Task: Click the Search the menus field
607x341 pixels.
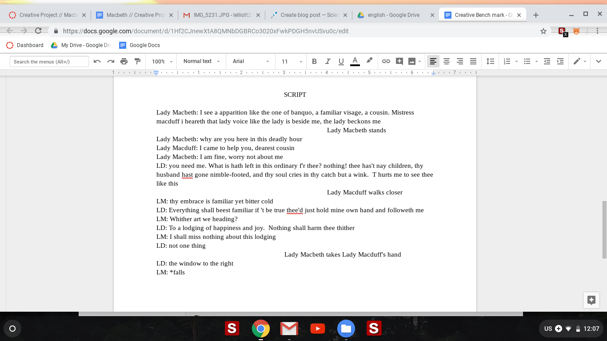Action: click(49, 62)
